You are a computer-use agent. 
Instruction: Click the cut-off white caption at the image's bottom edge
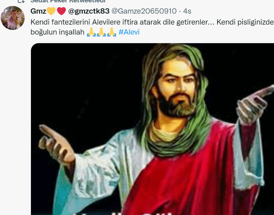point(122,214)
